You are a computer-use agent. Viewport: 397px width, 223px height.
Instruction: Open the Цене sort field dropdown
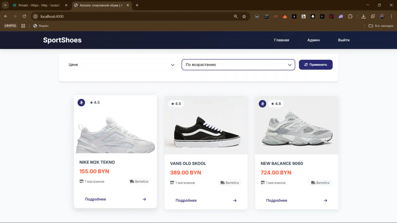point(121,65)
